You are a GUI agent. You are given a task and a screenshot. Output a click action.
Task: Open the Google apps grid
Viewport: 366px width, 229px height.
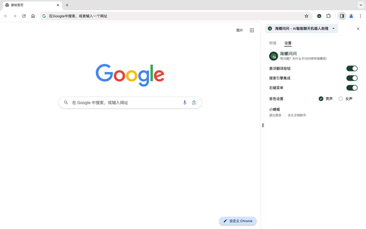click(x=252, y=30)
